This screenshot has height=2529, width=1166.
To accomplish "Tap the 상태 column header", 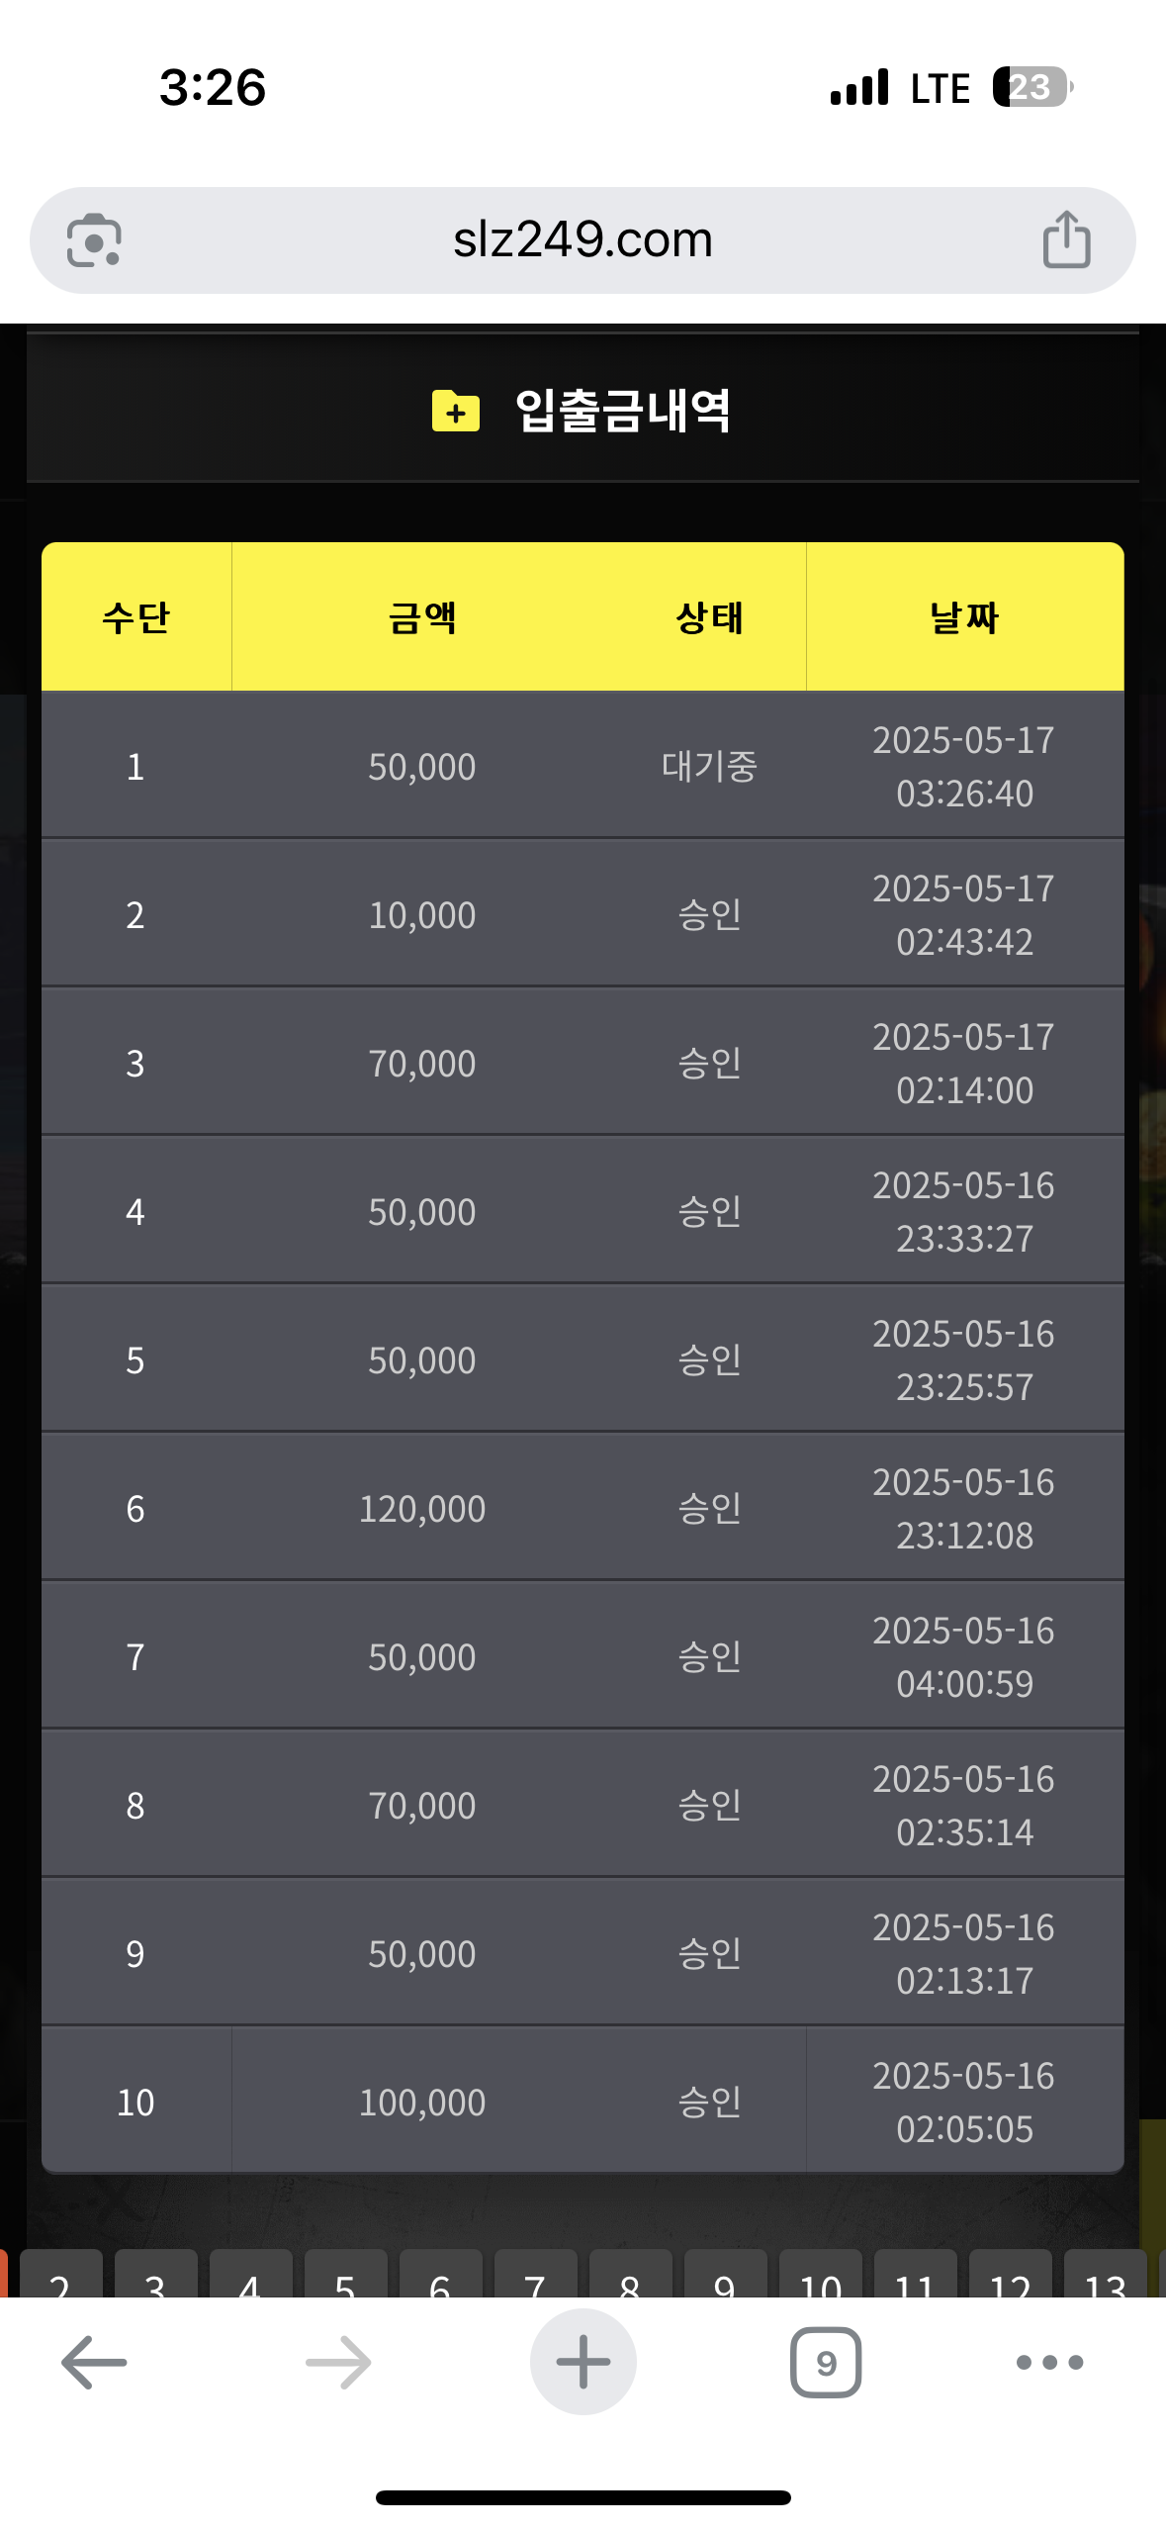I will 709,617.
